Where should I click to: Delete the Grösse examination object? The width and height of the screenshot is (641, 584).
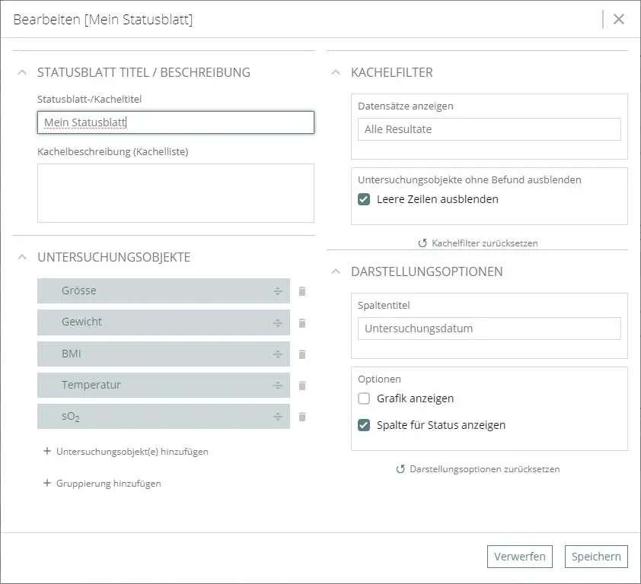coord(302,291)
